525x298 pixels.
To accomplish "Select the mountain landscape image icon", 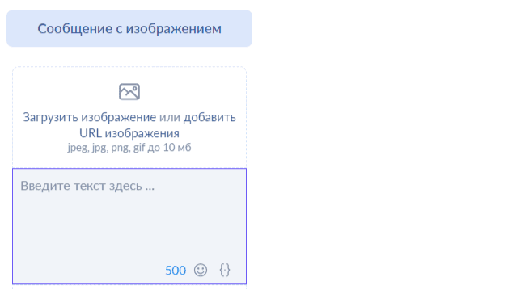I will tap(129, 92).
